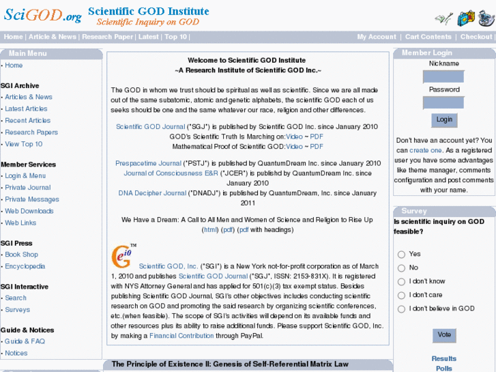Open View Top 10 sidebar link

click(x=23, y=144)
